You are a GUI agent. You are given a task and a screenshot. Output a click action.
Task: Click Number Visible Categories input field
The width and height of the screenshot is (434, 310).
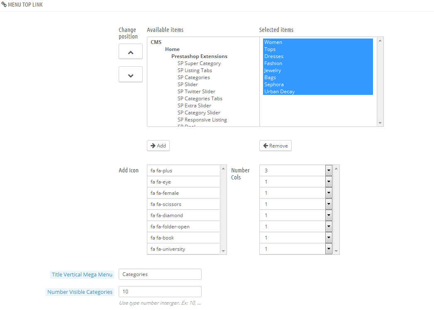[160, 291]
